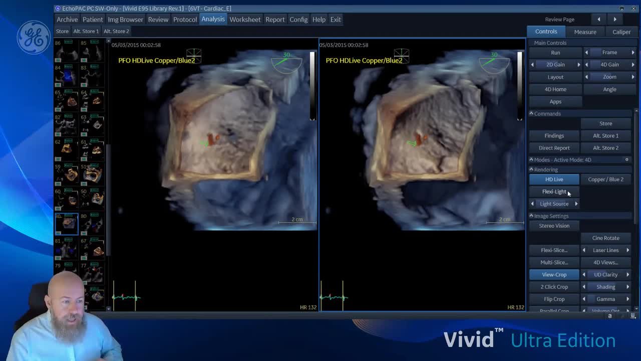Collapse the Commands section
641x361 pixels.
531,114
